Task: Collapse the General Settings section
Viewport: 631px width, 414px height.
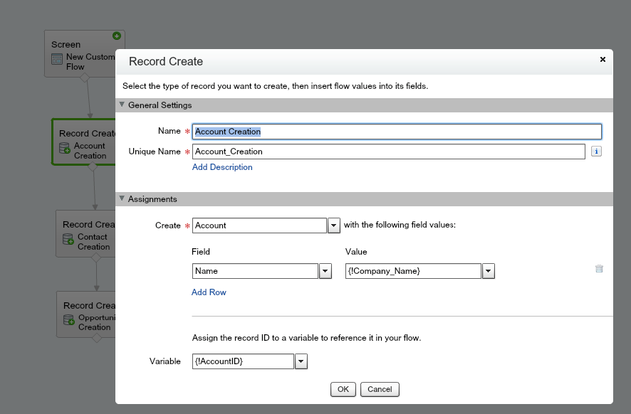Action: 122,105
